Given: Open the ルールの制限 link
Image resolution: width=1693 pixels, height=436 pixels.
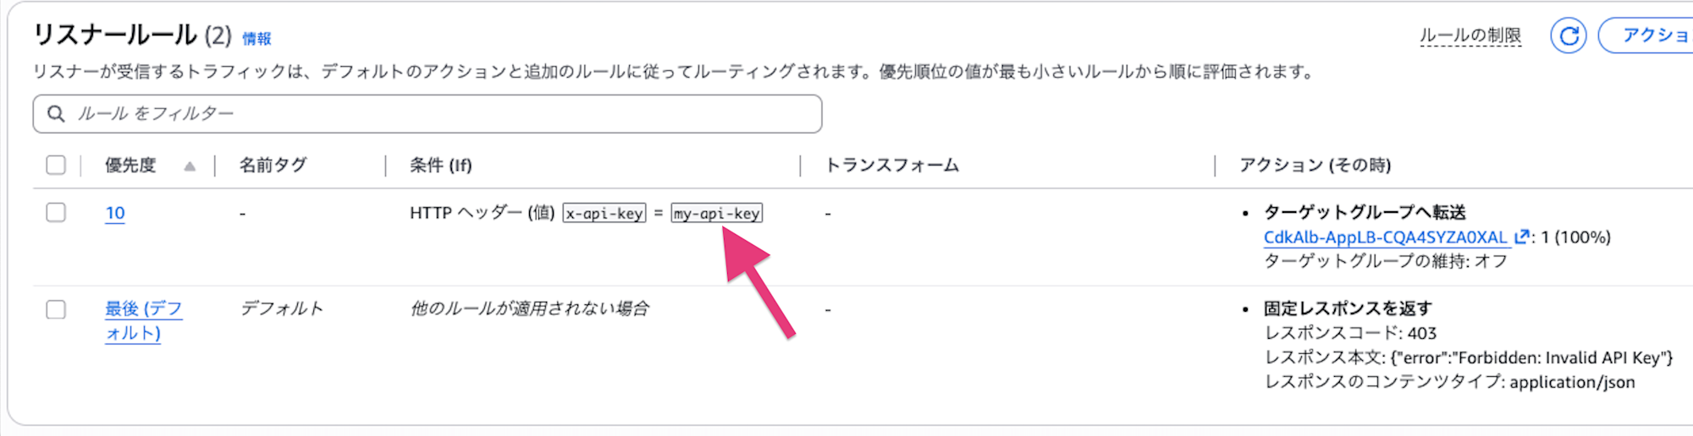Looking at the screenshot, I should click(1470, 36).
